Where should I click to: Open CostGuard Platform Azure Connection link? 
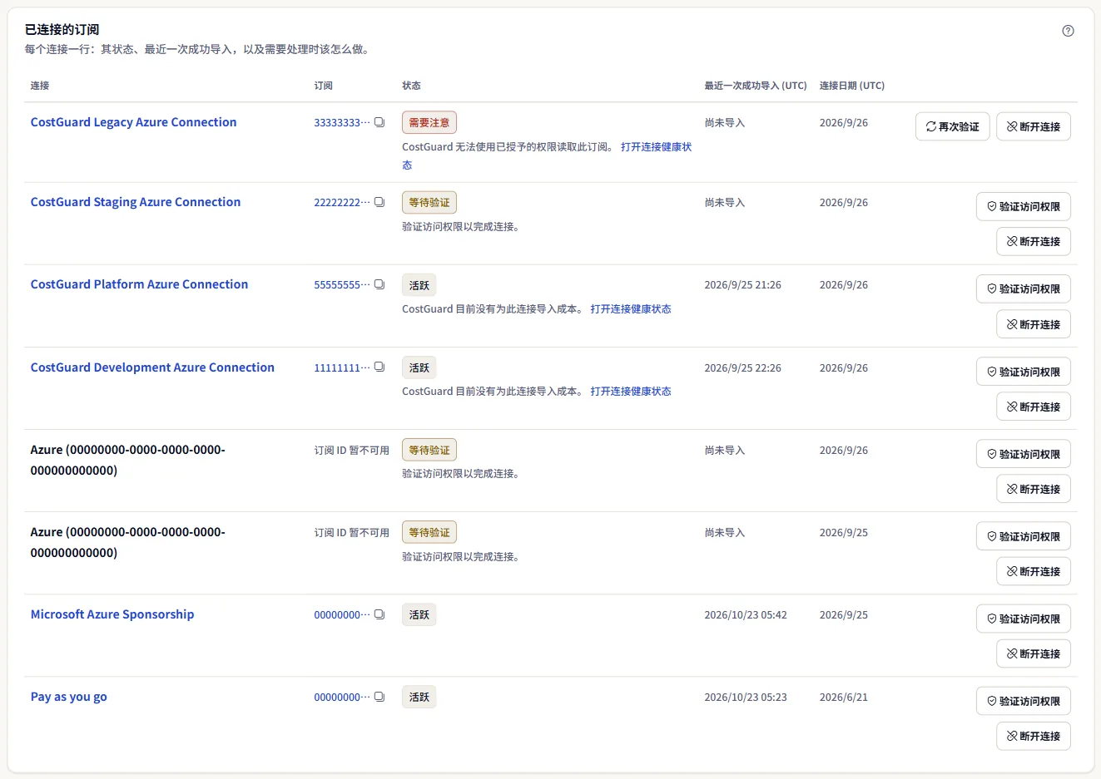point(139,284)
